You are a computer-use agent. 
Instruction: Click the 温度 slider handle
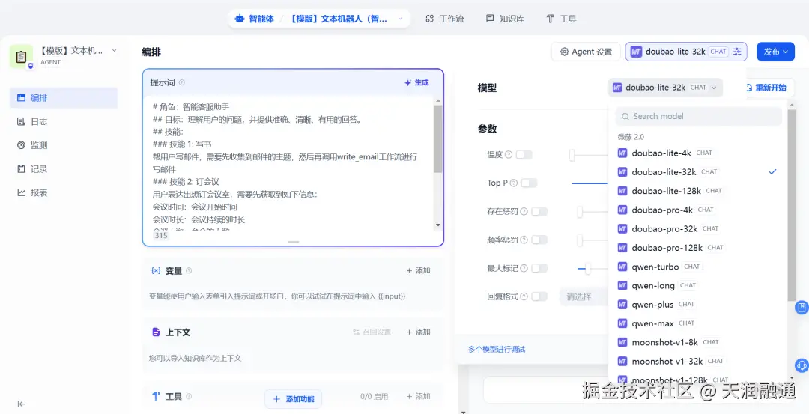click(572, 155)
